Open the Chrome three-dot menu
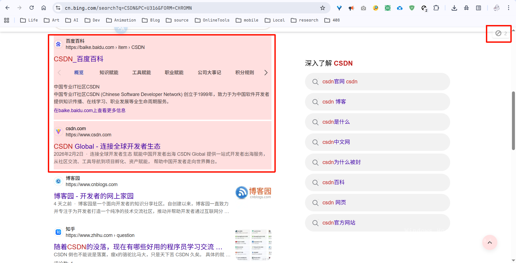The image size is (516, 263). [508, 8]
